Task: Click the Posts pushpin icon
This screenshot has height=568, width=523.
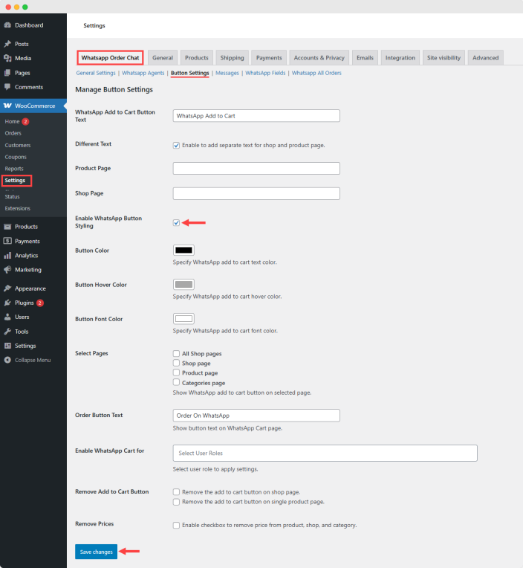Action: 7,44
